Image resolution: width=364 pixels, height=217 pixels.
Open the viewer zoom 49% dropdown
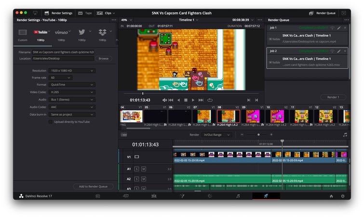coord(127,20)
